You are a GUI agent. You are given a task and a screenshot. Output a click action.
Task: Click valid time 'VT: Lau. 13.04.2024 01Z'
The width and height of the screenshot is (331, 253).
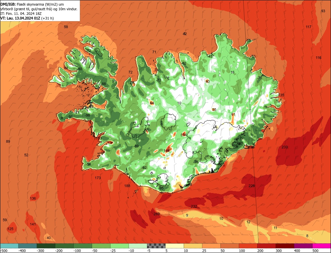tap(20, 18)
